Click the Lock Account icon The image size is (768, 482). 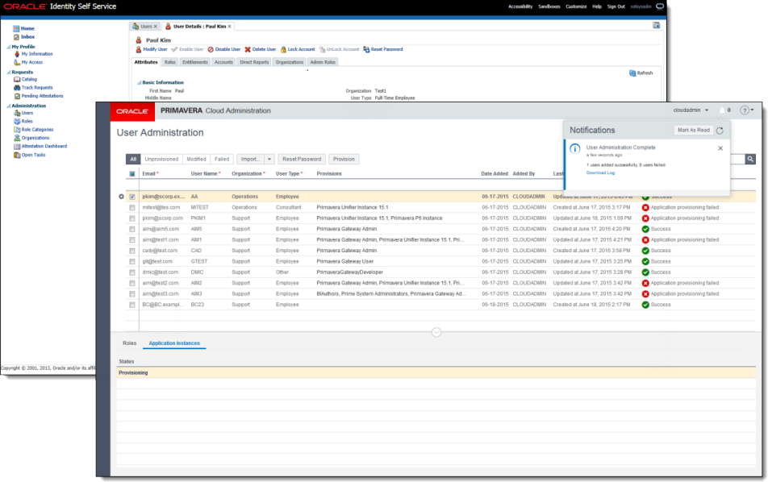coord(283,49)
